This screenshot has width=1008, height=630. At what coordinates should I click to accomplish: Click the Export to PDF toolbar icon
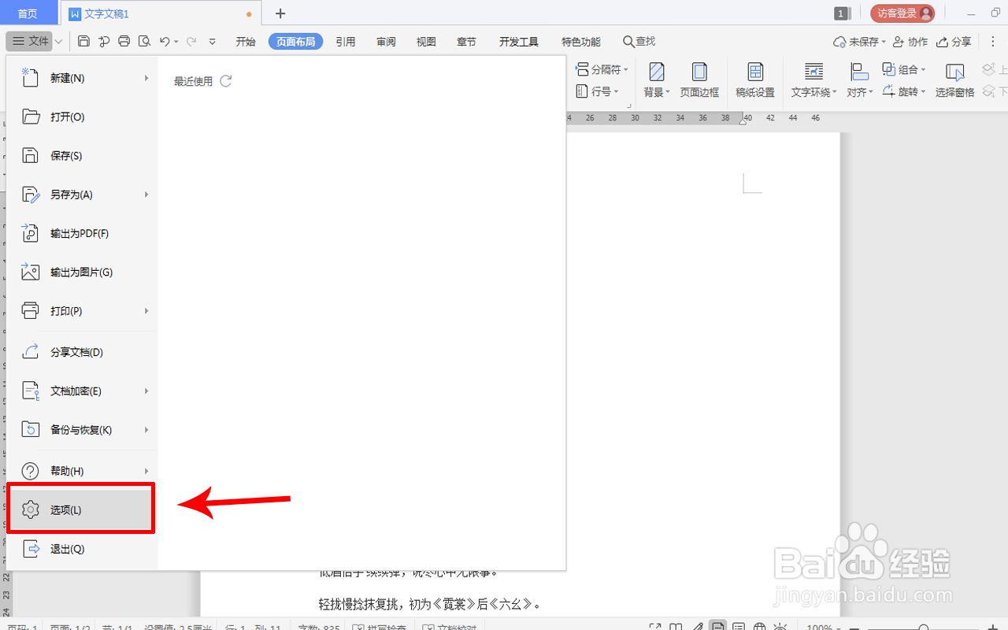pyautogui.click(x=104, y=41)
